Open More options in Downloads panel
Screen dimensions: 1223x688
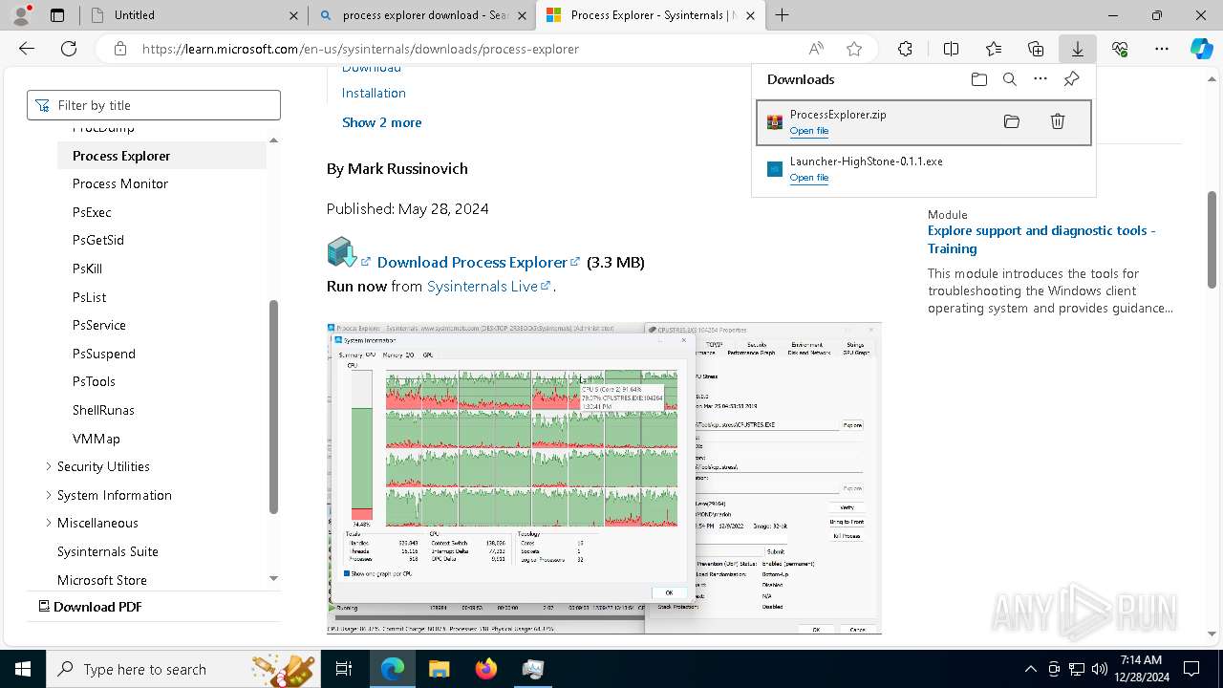tap(1041, 79)
